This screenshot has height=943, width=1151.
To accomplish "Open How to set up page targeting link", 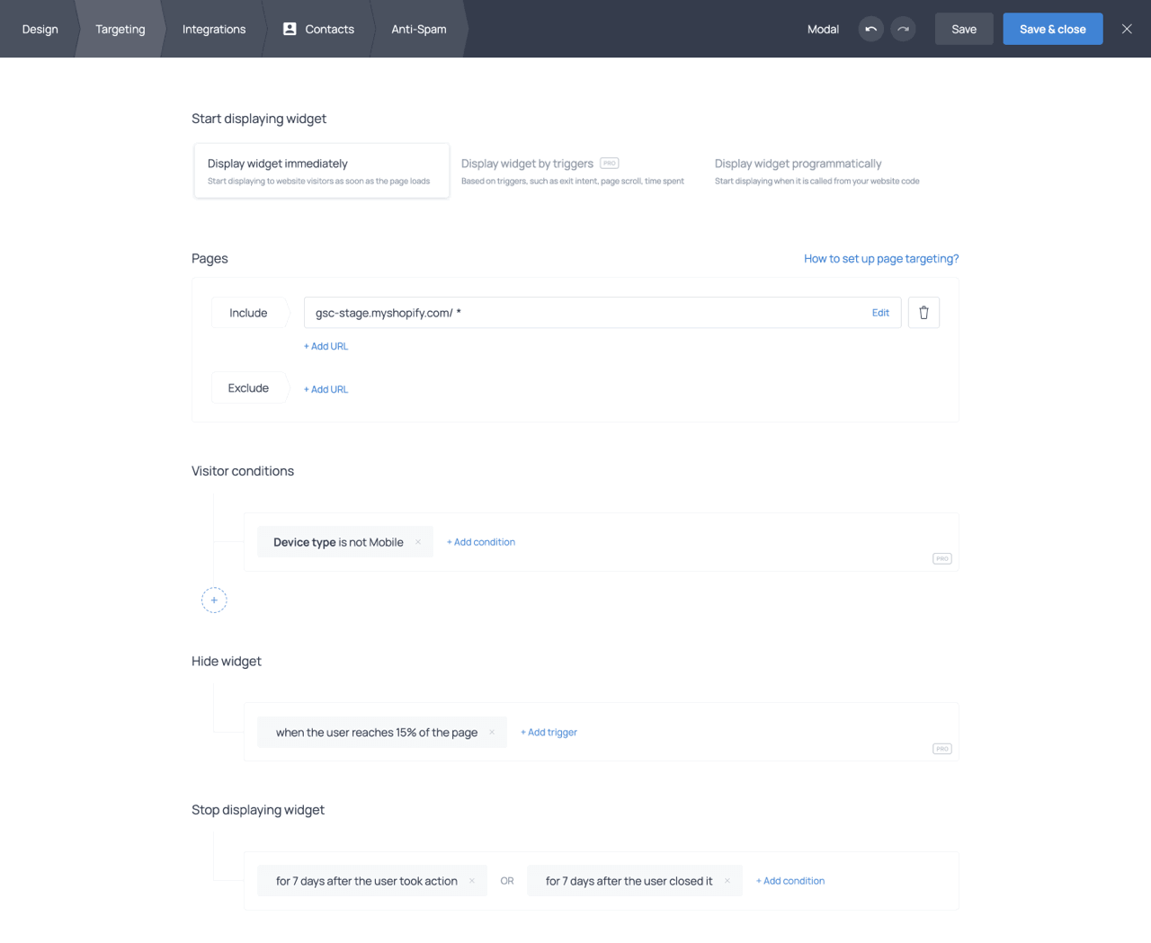I will pos(881,259).
